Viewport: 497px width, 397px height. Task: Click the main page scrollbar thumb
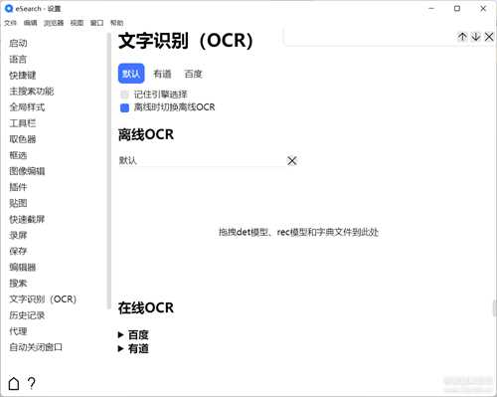pos(494,307)
